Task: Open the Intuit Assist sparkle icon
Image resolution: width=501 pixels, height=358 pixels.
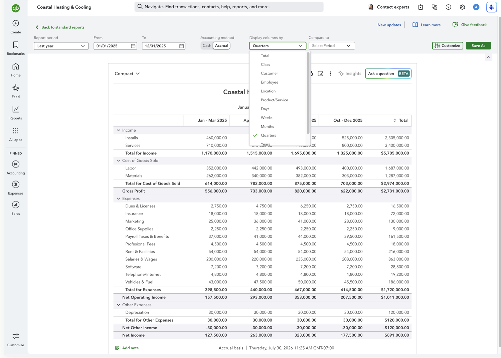Action: 492,7
